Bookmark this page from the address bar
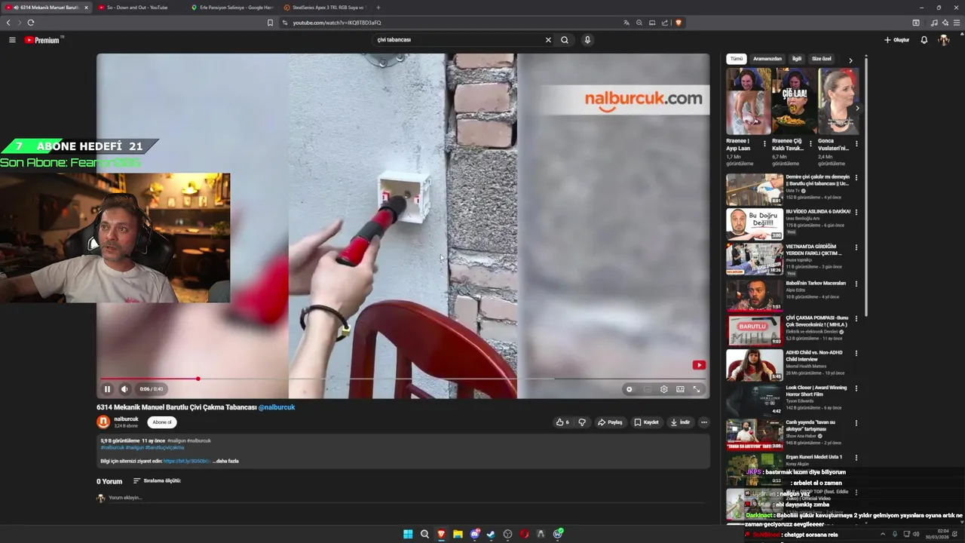965x543 pixels. pos(270,23)
